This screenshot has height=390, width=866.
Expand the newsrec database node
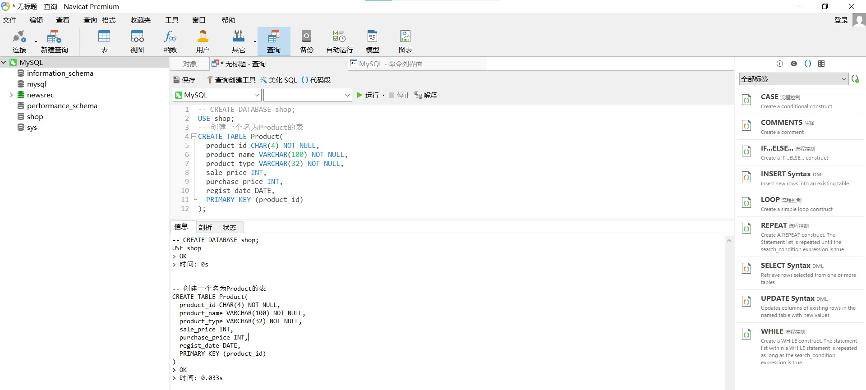(x=11, y=95)
